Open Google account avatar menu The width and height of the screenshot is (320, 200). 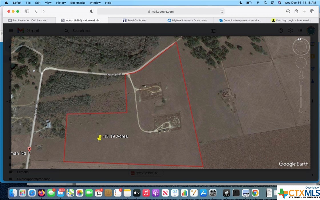tap(311, 31)
